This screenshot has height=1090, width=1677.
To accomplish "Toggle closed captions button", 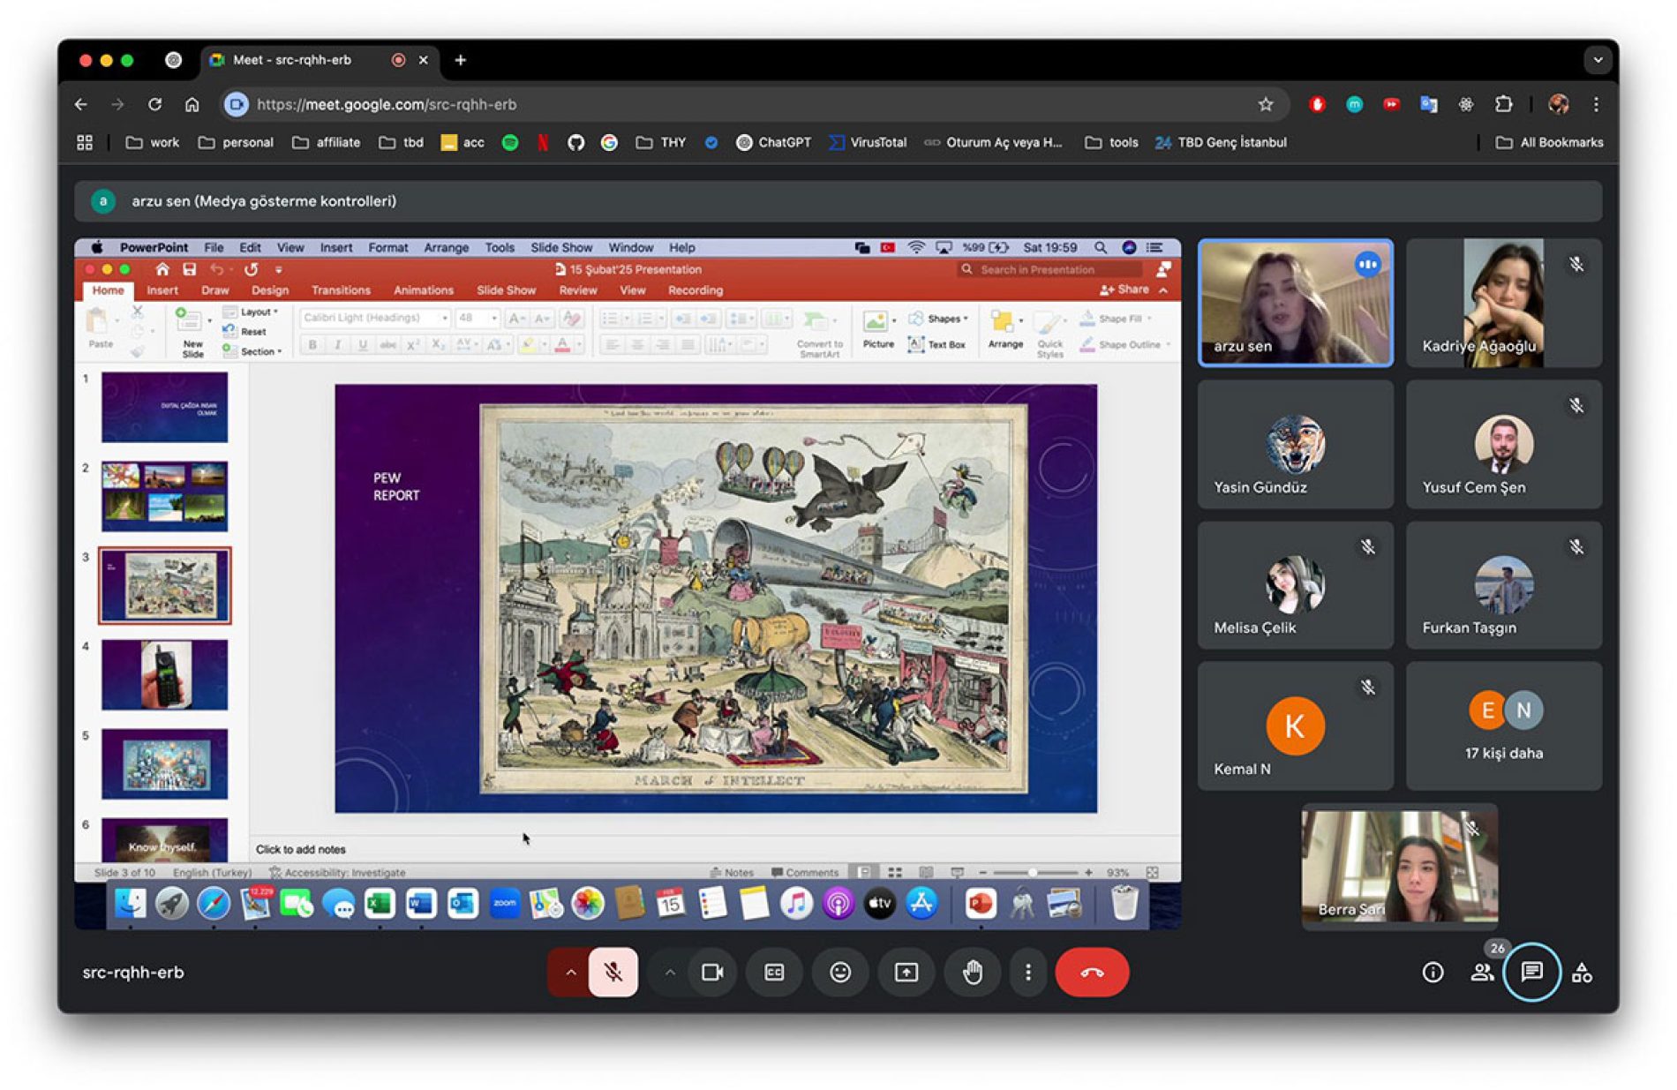I will tap(774, 972).
